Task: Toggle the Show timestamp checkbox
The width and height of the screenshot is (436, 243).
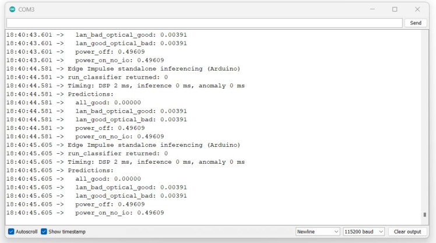Action: pos(44,231)
